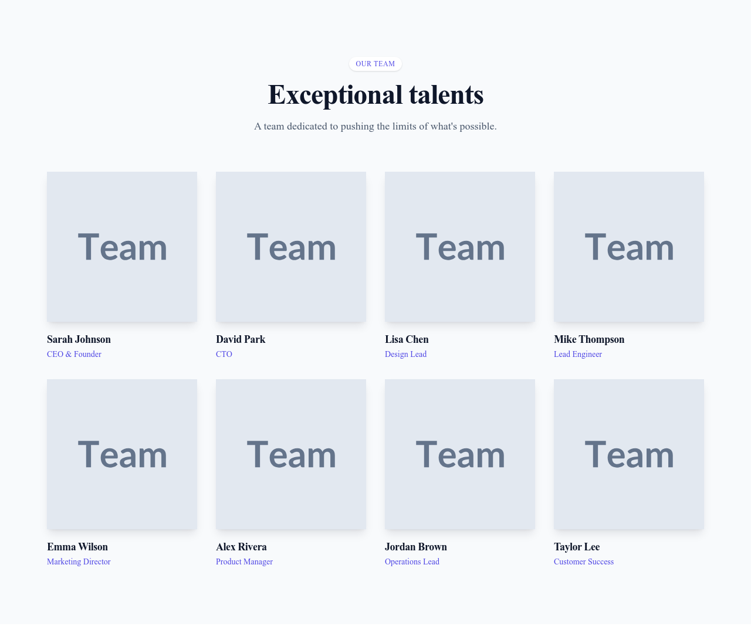Select the name David Park

(x=241, y=339)
